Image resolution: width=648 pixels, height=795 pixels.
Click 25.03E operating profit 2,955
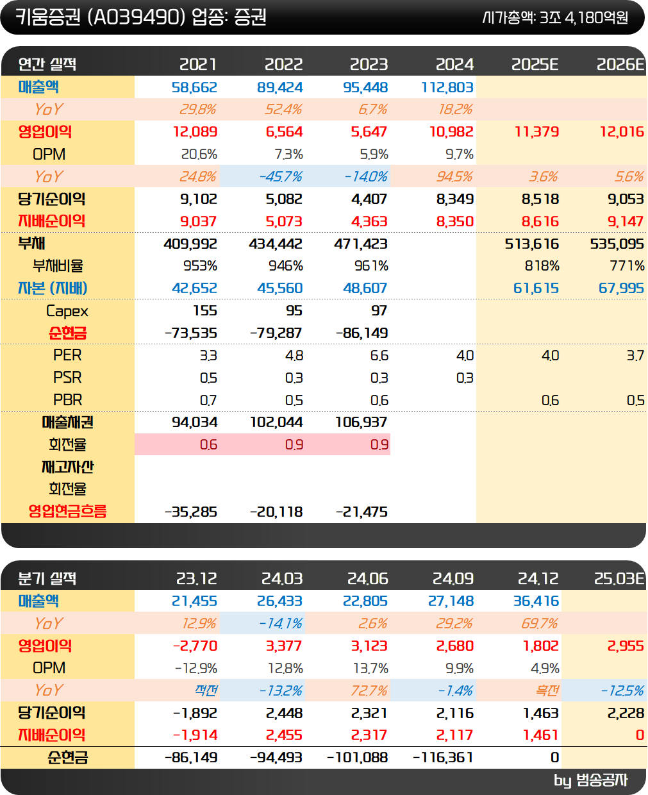coord(626,646)
